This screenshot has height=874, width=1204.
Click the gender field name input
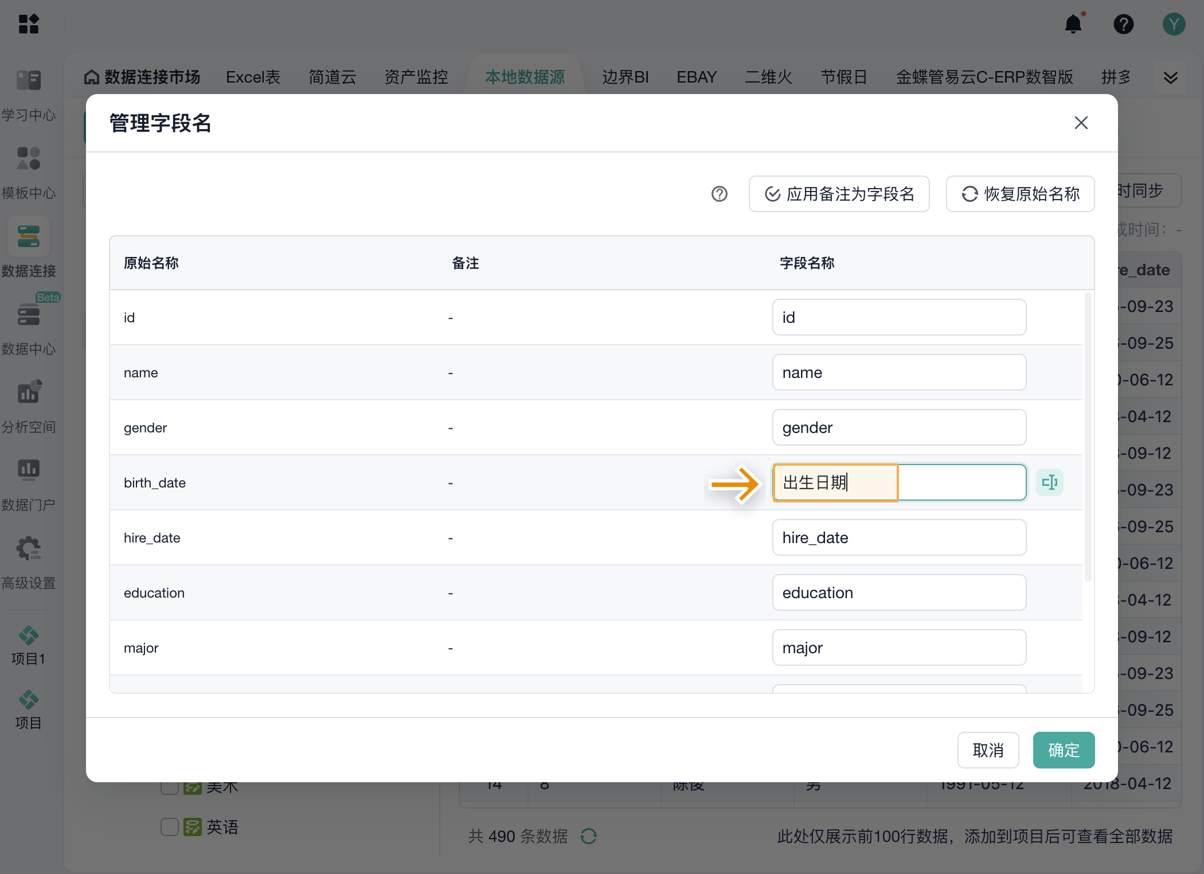point(900,427)
